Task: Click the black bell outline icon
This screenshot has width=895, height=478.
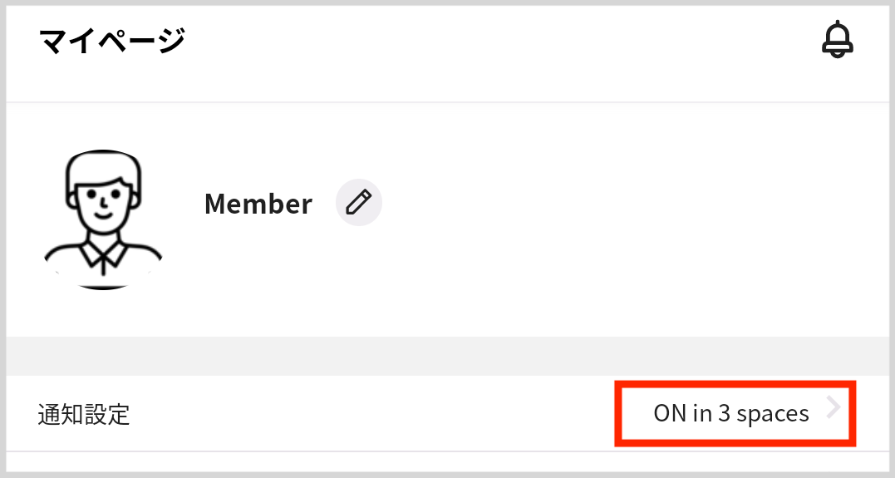Action: click(838, 39)
